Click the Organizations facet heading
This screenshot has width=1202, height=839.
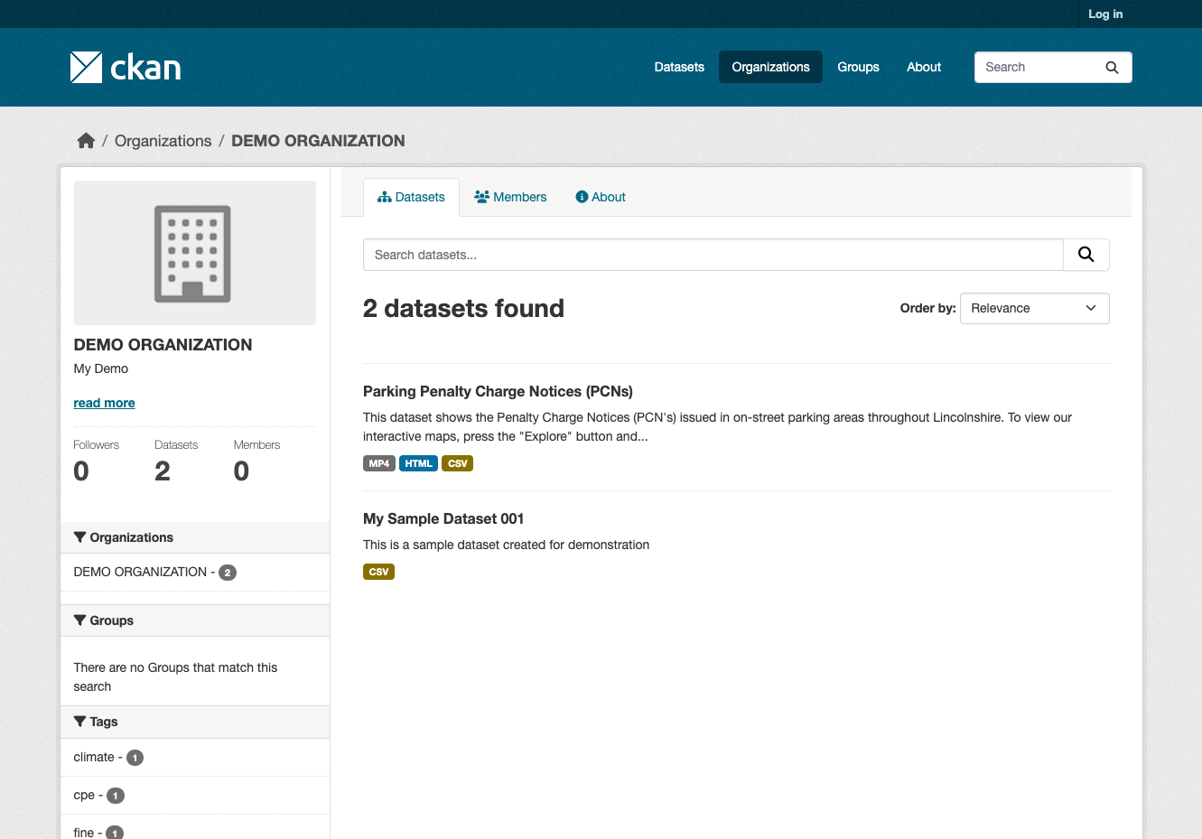pos(195,537)
